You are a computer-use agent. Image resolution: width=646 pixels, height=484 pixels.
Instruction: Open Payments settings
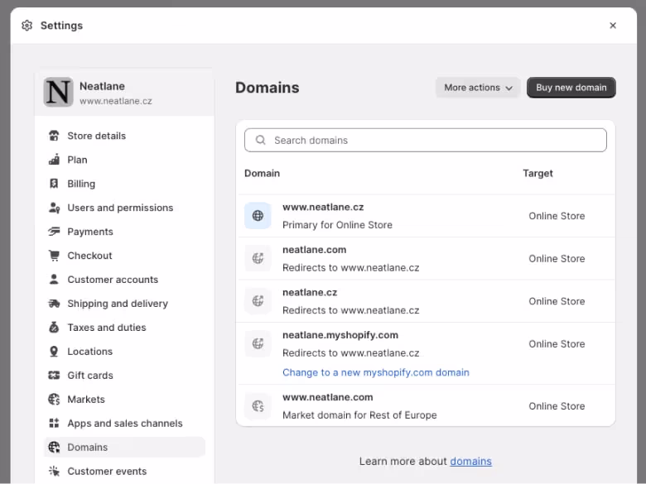pos(124,232)
